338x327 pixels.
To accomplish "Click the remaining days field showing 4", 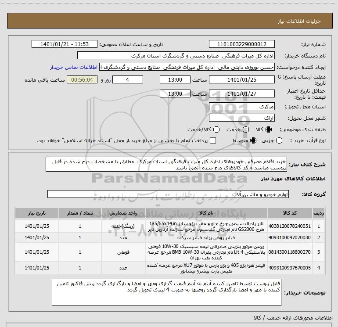I will [128, 79].
